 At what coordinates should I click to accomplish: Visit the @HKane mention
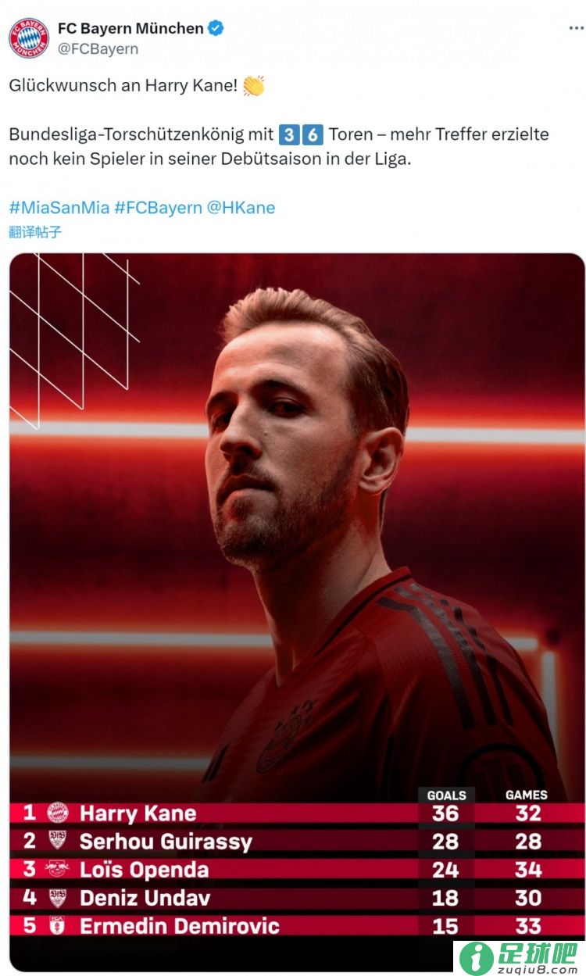(241, 208)
